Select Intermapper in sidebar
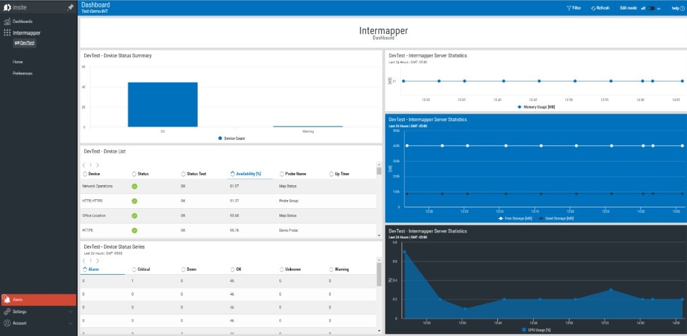 click(x=27, y=33)
